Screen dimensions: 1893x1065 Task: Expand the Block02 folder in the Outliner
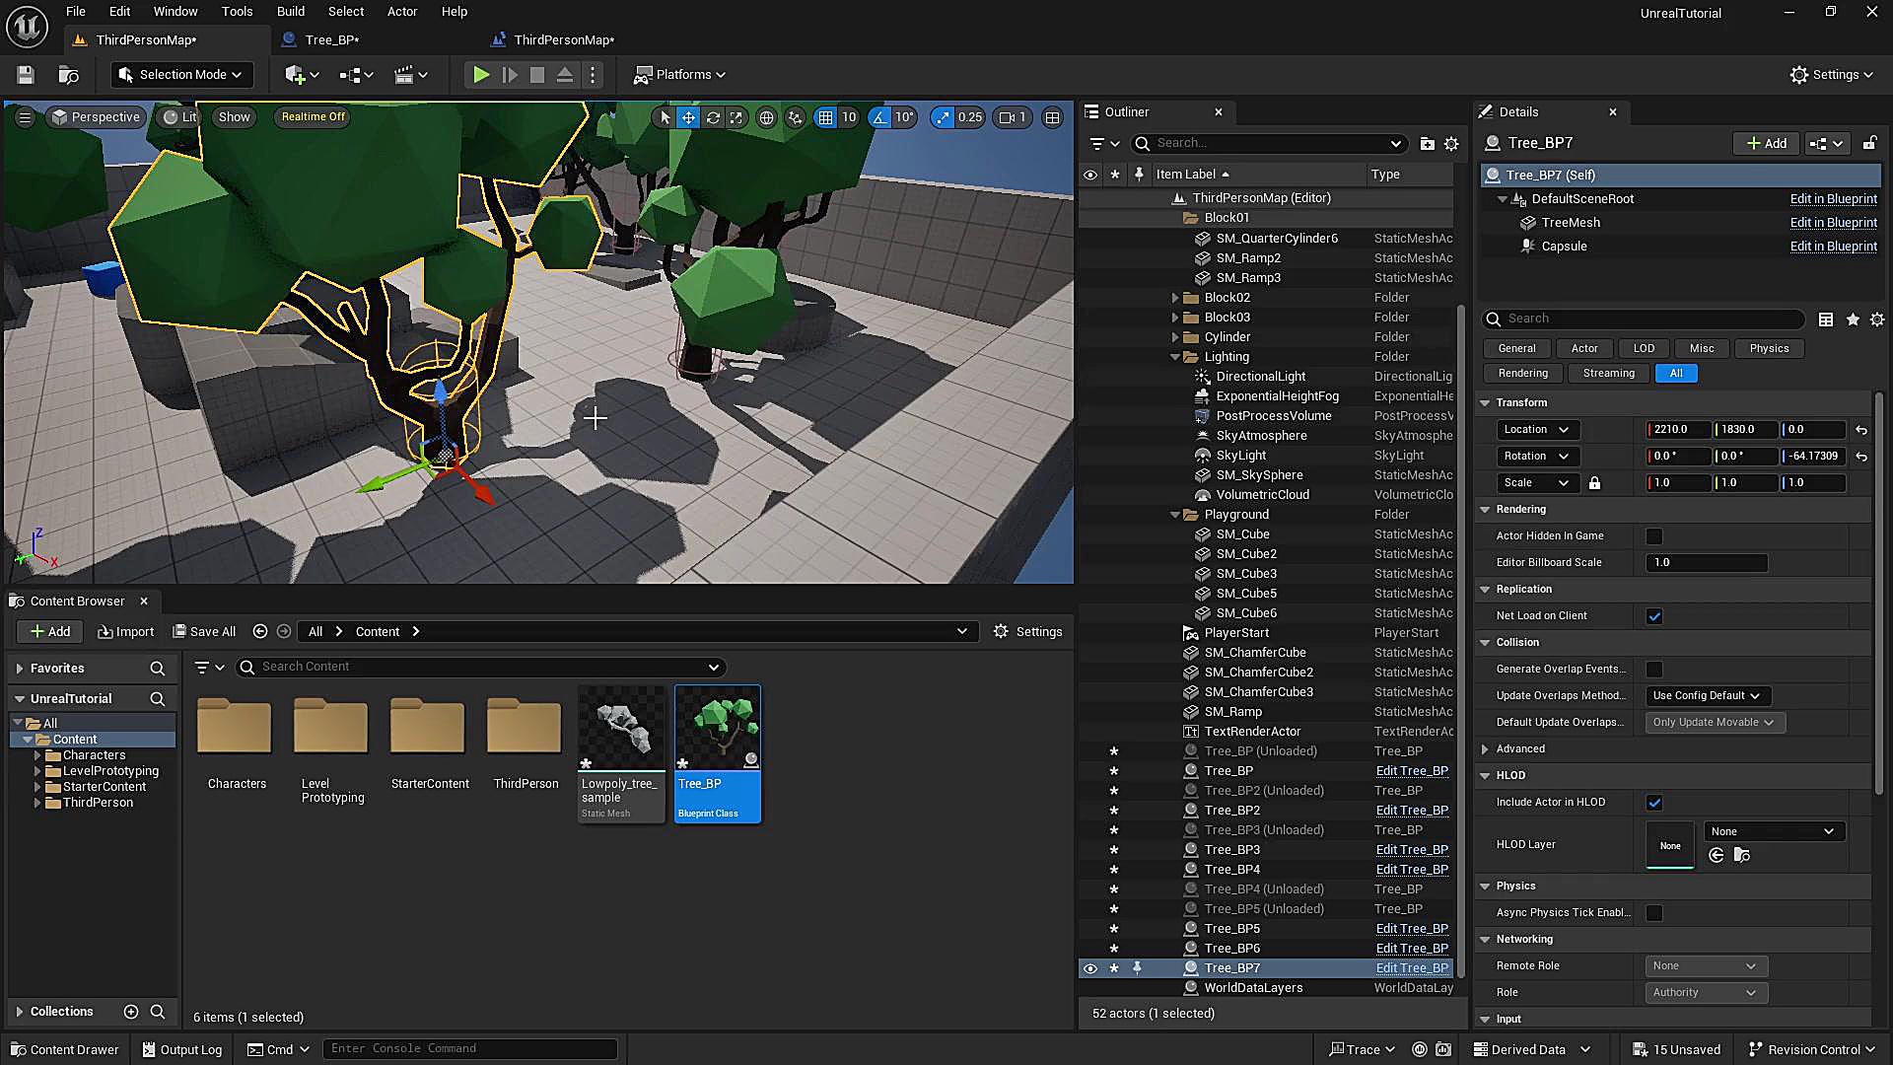(1175, 298)
